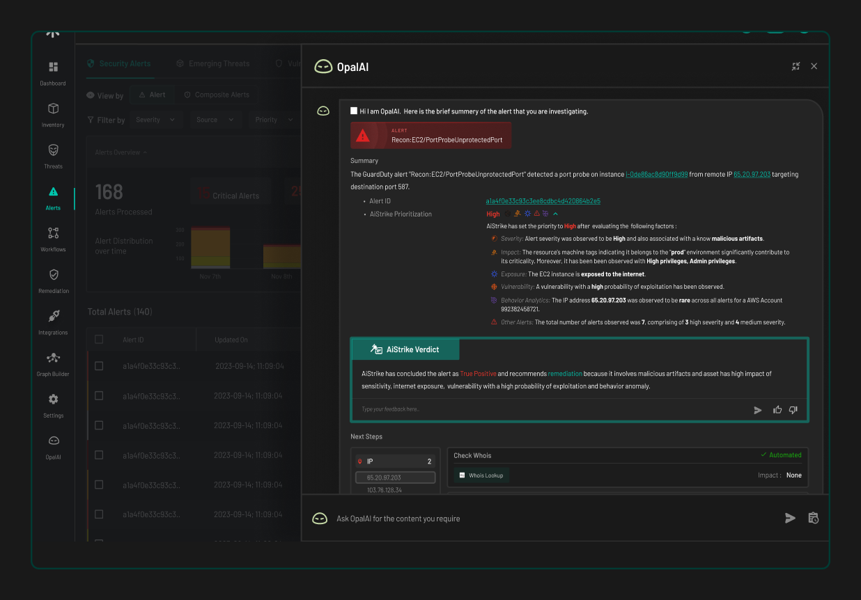Click the Whois Lookup icon
861x600 pixels.
[461, 475]
